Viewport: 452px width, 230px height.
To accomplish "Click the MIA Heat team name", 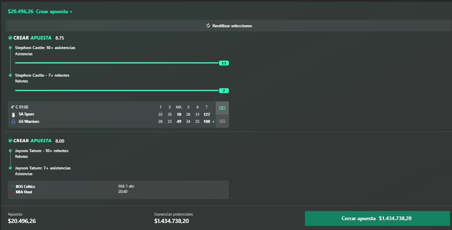I will pos(24,192).
